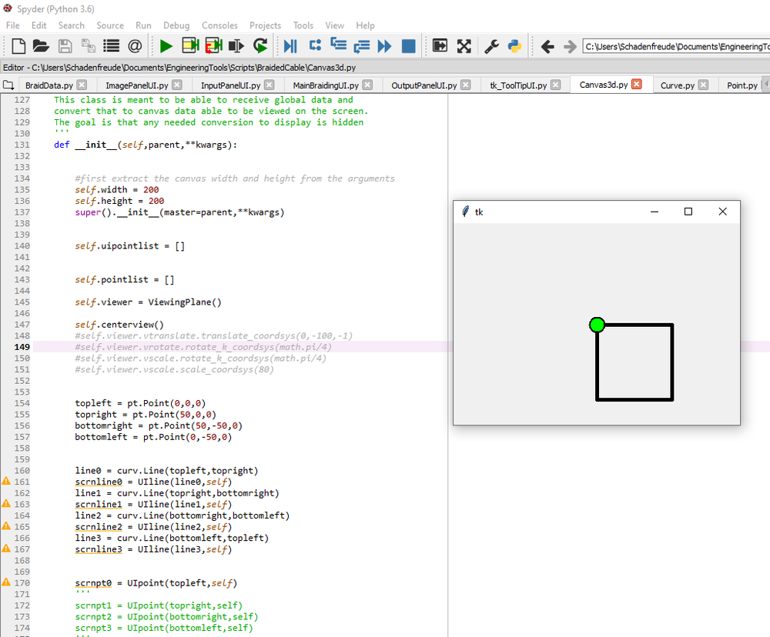Close the InputPanelUI.py tab
Screen dimensions: 770x637
[x=269, y=85]
